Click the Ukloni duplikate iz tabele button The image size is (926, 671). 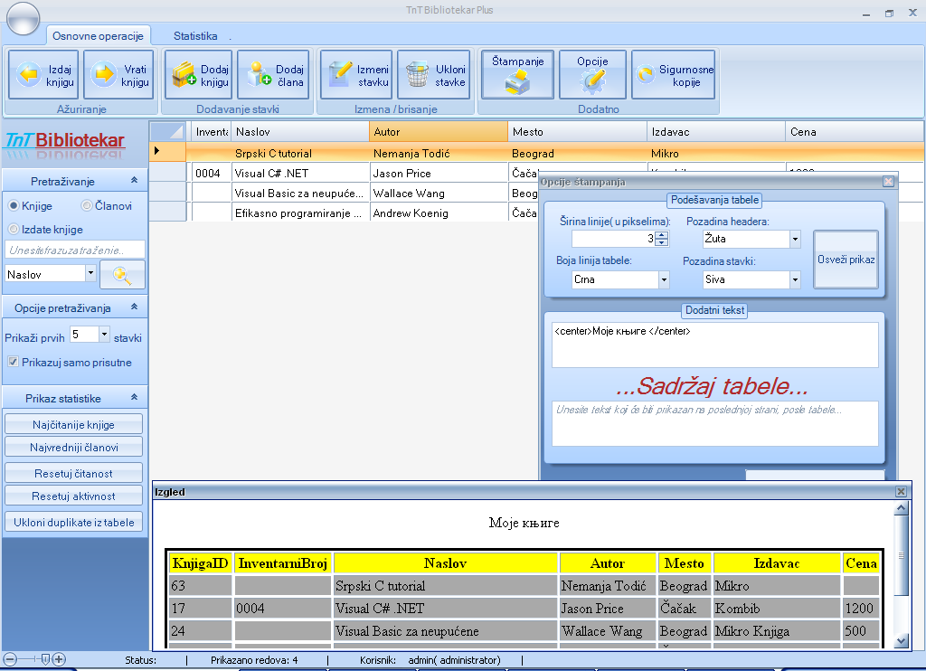74,522
